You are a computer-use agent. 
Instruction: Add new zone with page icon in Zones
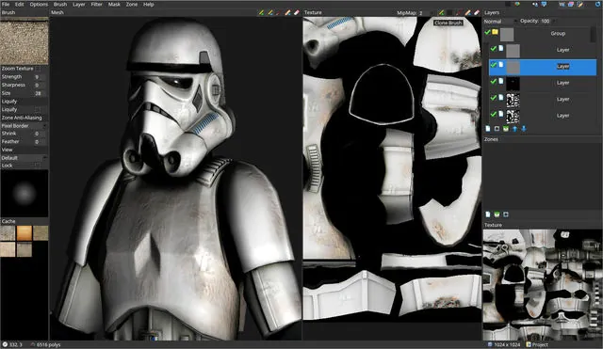[x=488, y=214]
